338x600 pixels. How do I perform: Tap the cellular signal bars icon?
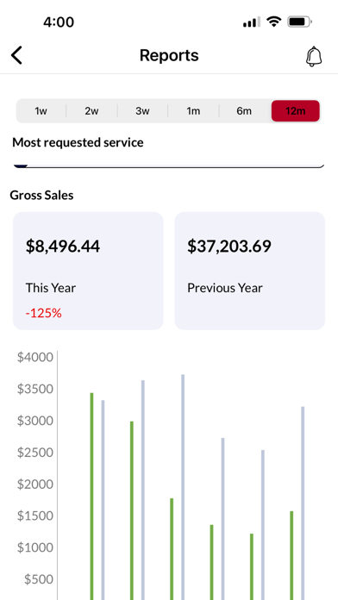tap(252, 22)
